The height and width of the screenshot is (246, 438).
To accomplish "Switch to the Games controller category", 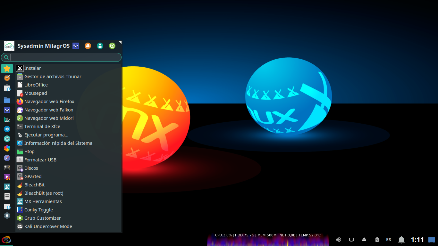I will click(x=7, y=167).
